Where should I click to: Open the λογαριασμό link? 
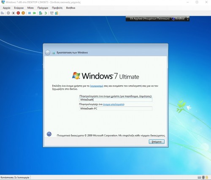pyautogui.click(x=97, y=86)
